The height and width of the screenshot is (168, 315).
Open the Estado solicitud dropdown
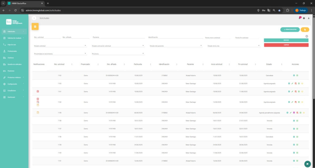pos(85,46)
